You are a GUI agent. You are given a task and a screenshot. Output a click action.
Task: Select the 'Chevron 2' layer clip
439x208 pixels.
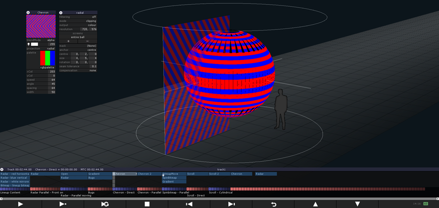[x=149, y=174]
